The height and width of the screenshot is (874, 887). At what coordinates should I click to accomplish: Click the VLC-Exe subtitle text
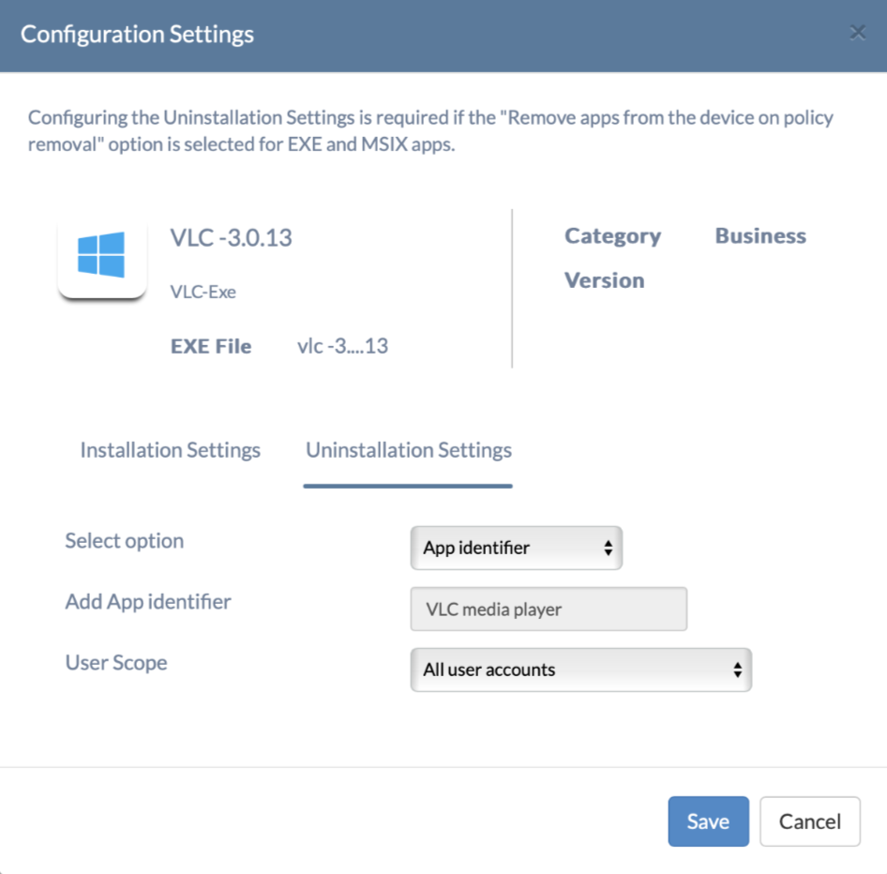203,292
